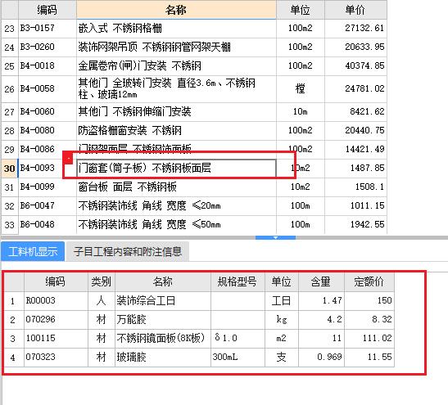Open the 子目工程内容和附注信息 tab
Image resolution: width=448 pixels, height=405 pixels.
click(128, 251)
